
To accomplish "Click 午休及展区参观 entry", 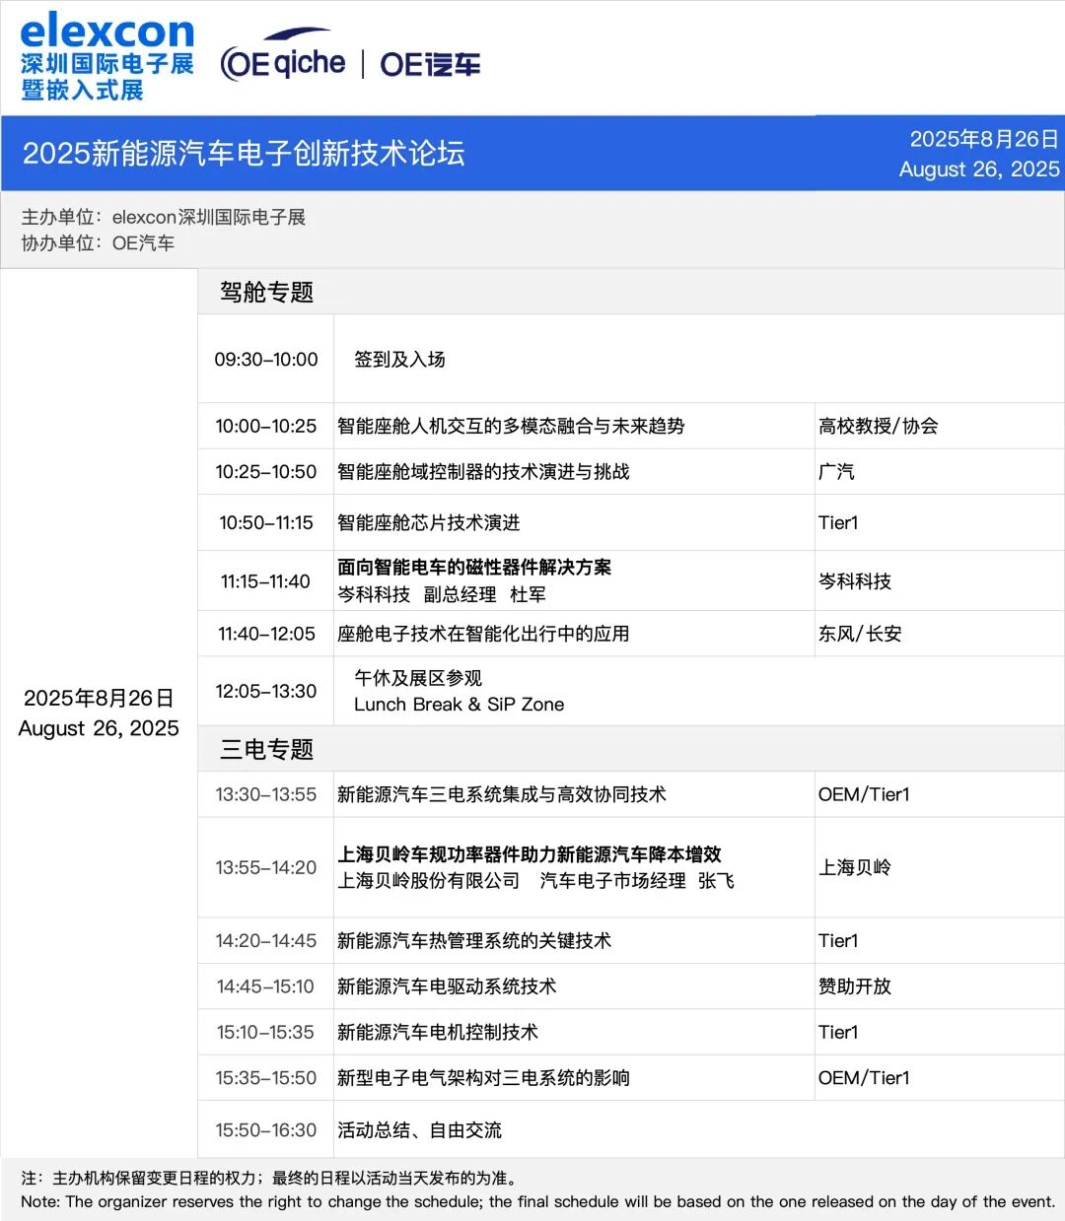I will [418, 678].
